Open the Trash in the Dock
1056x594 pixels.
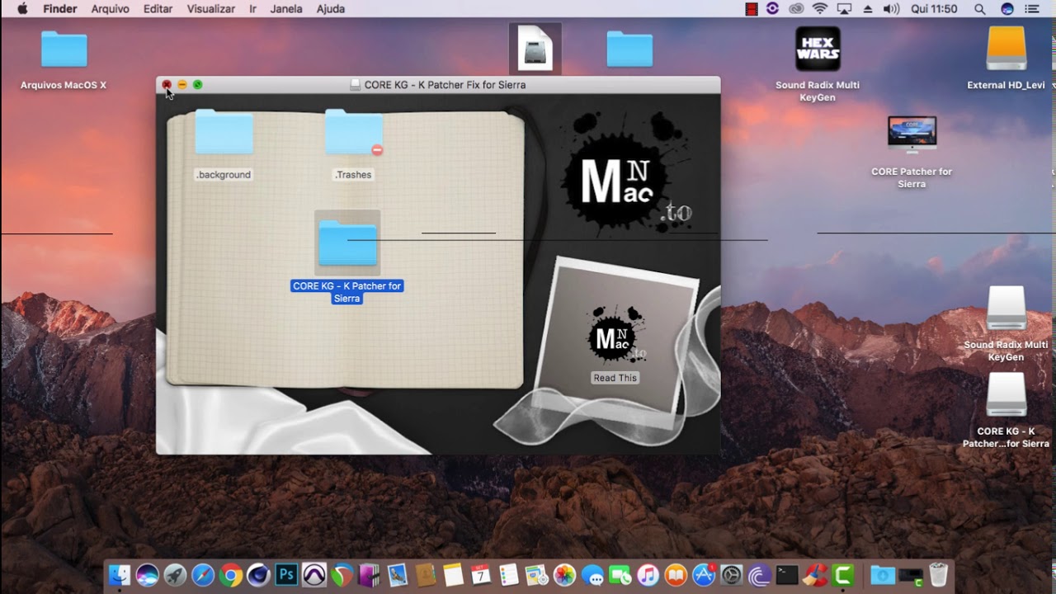tap(938, 575)
